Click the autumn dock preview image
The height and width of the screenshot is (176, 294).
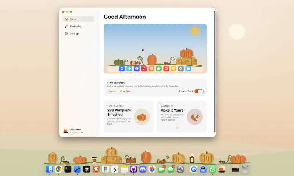pos(155,49)
